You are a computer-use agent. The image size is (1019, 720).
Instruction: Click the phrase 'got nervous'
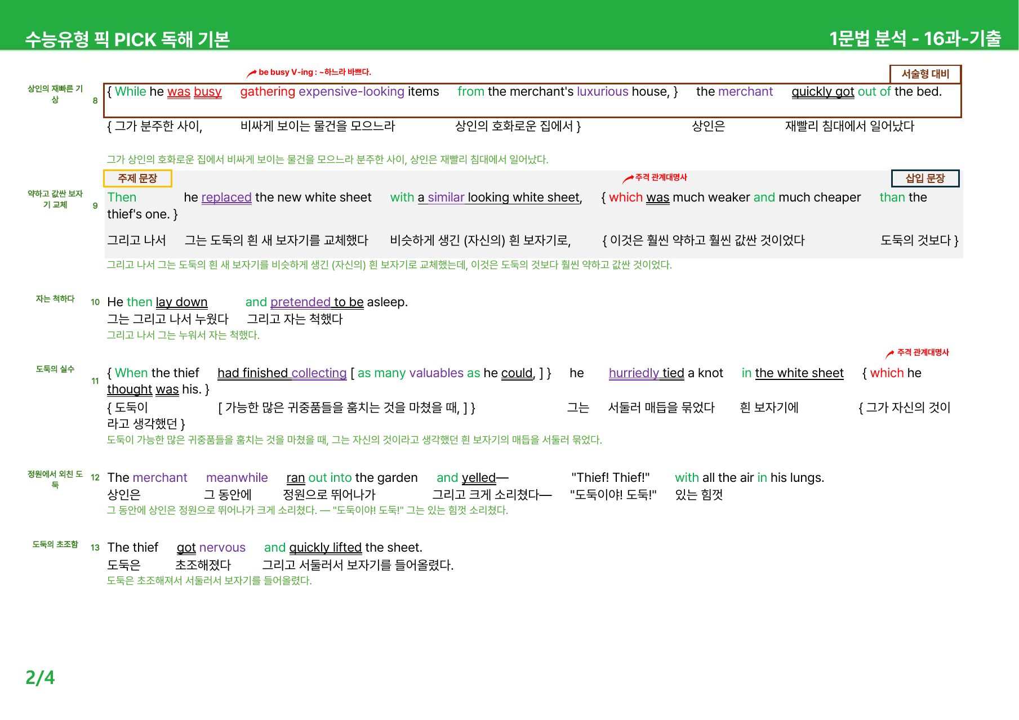pyautogui.click(x=211, y=548)
